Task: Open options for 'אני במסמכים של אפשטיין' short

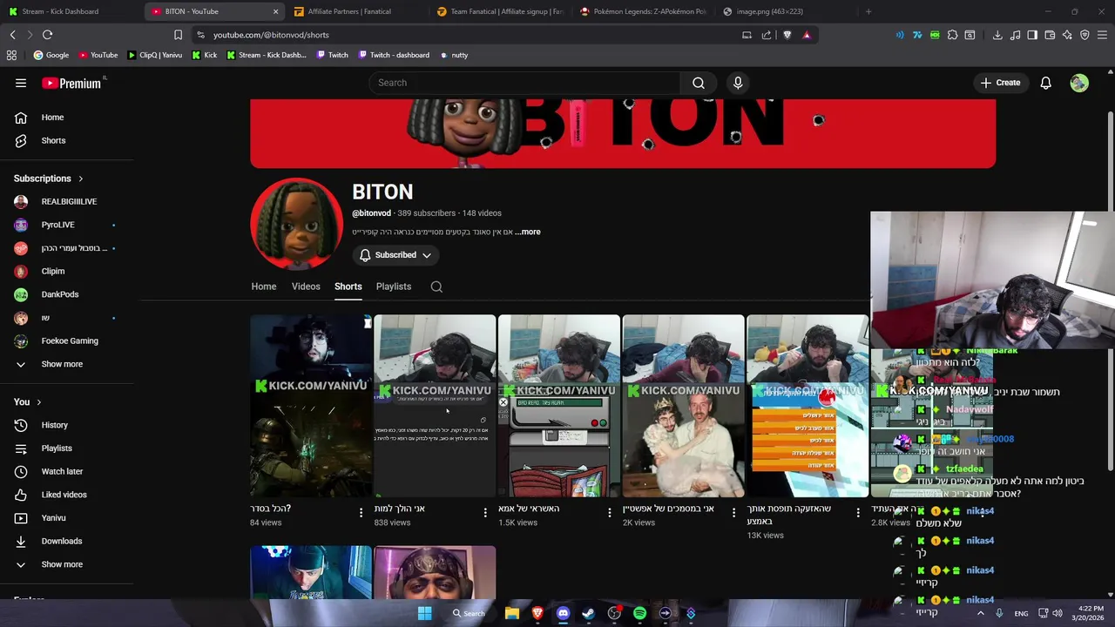Action: tap(733, 513)
